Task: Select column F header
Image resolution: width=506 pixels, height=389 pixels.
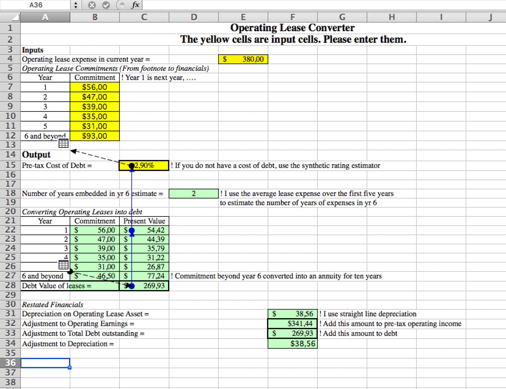Action: (293, 17)
